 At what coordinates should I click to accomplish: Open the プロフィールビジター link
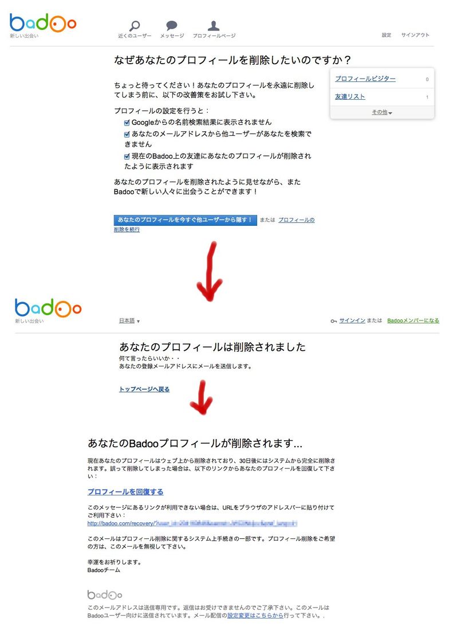point(365,79)
